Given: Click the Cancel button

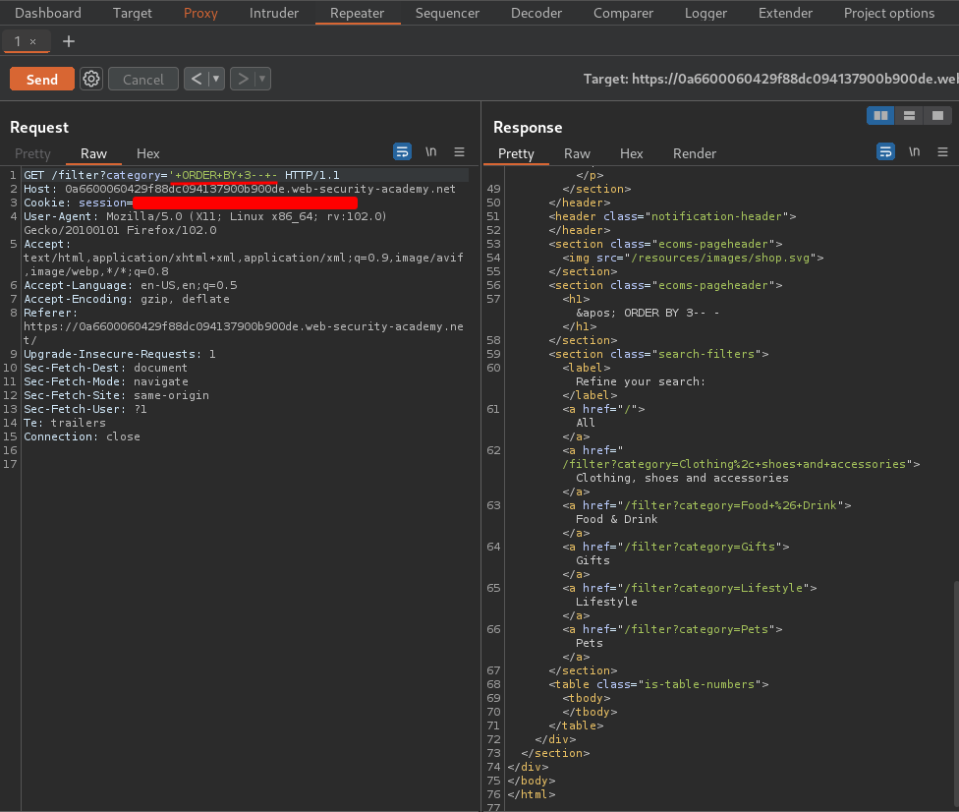Looking at the screenshot, I should 143,79.
